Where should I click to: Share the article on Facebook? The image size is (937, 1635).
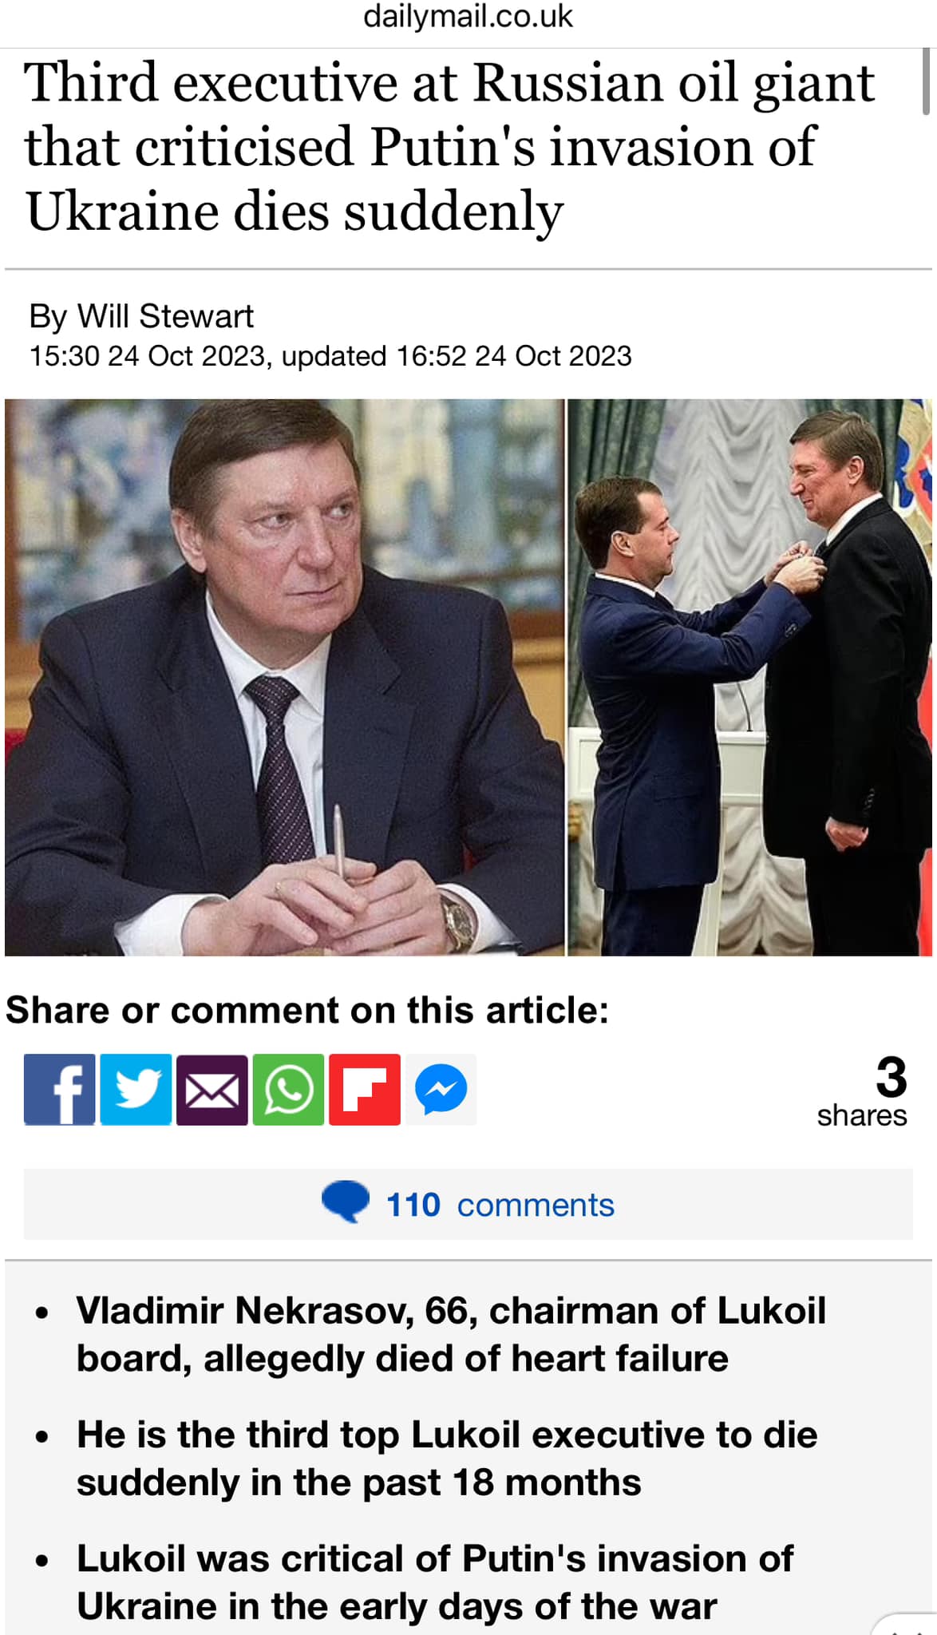[60, 1090]
